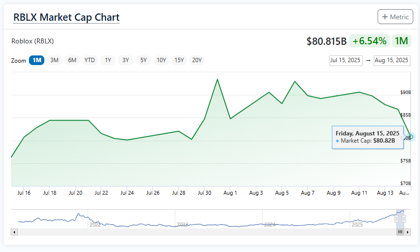
Task: Click the left scroll arrow of the navigator
Action: 14,232
